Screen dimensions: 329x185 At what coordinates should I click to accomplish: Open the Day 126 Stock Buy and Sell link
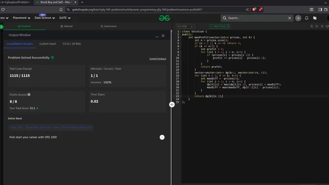click(x=51, y=127)
